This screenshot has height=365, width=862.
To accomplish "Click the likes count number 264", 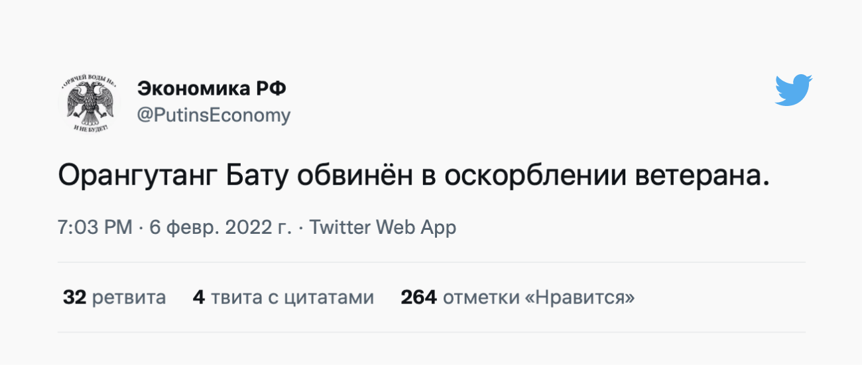I will [418, 297].
